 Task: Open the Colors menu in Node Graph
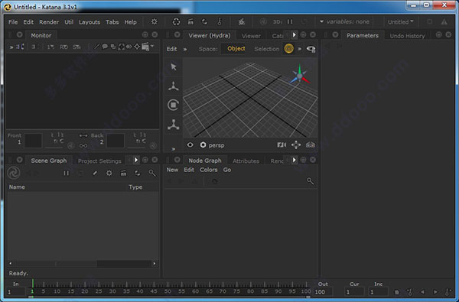208,170
